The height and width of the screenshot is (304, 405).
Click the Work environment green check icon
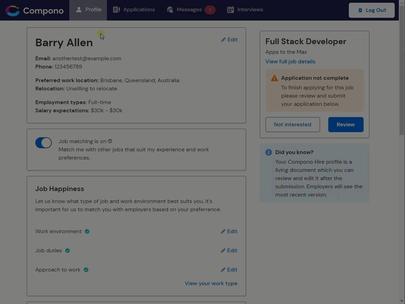(x=87, y=231)
